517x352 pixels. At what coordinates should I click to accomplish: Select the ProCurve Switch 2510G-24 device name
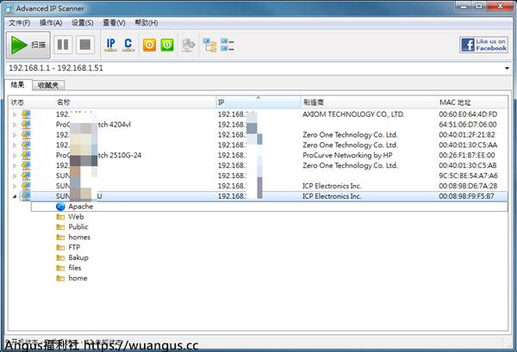(98, 155)
